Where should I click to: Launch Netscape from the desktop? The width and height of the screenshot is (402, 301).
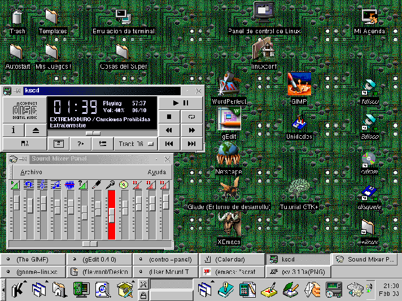click(228, 153)
